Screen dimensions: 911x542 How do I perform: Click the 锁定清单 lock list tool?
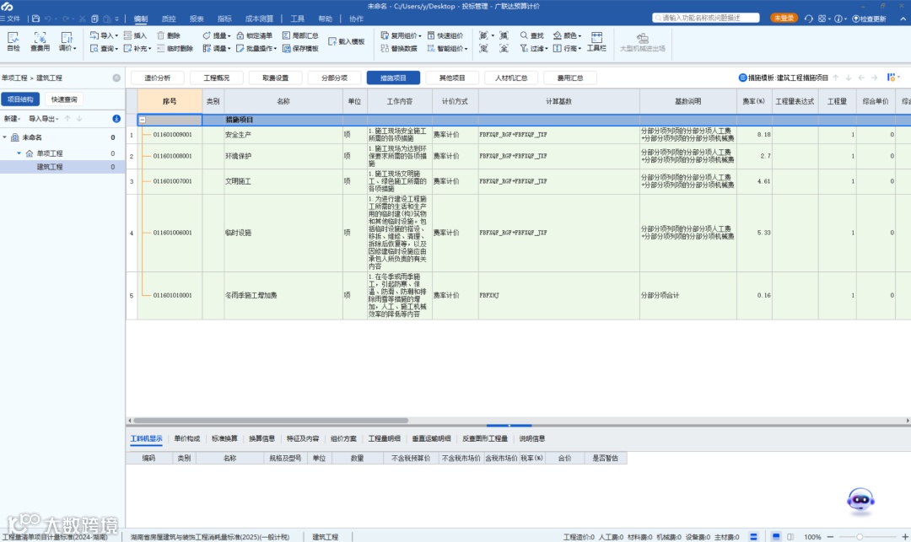(x=254, y=35)
